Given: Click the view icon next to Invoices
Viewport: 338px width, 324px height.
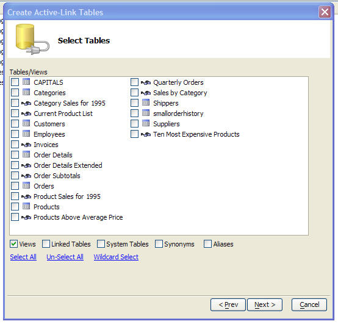Looking at the screenshot, I should (26, 145).
